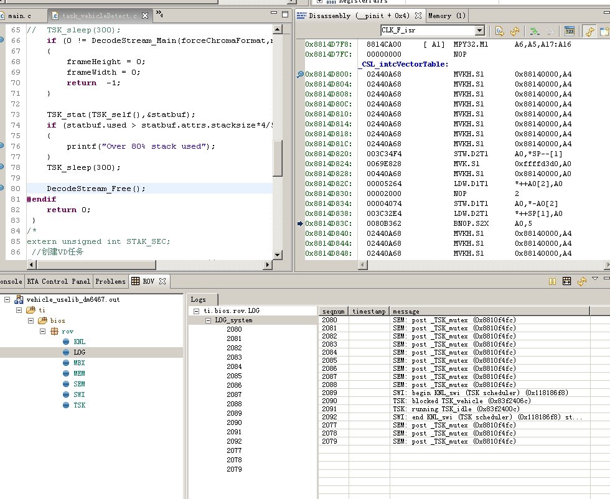Click the Disassembly horizontal scroll left arrow
This screenshot has height=499, width=610.
pos(362,265)
